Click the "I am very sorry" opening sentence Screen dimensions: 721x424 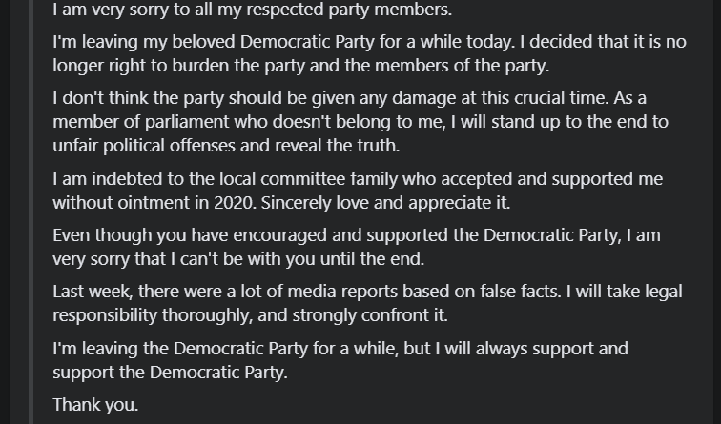click(x=253, y=10)
